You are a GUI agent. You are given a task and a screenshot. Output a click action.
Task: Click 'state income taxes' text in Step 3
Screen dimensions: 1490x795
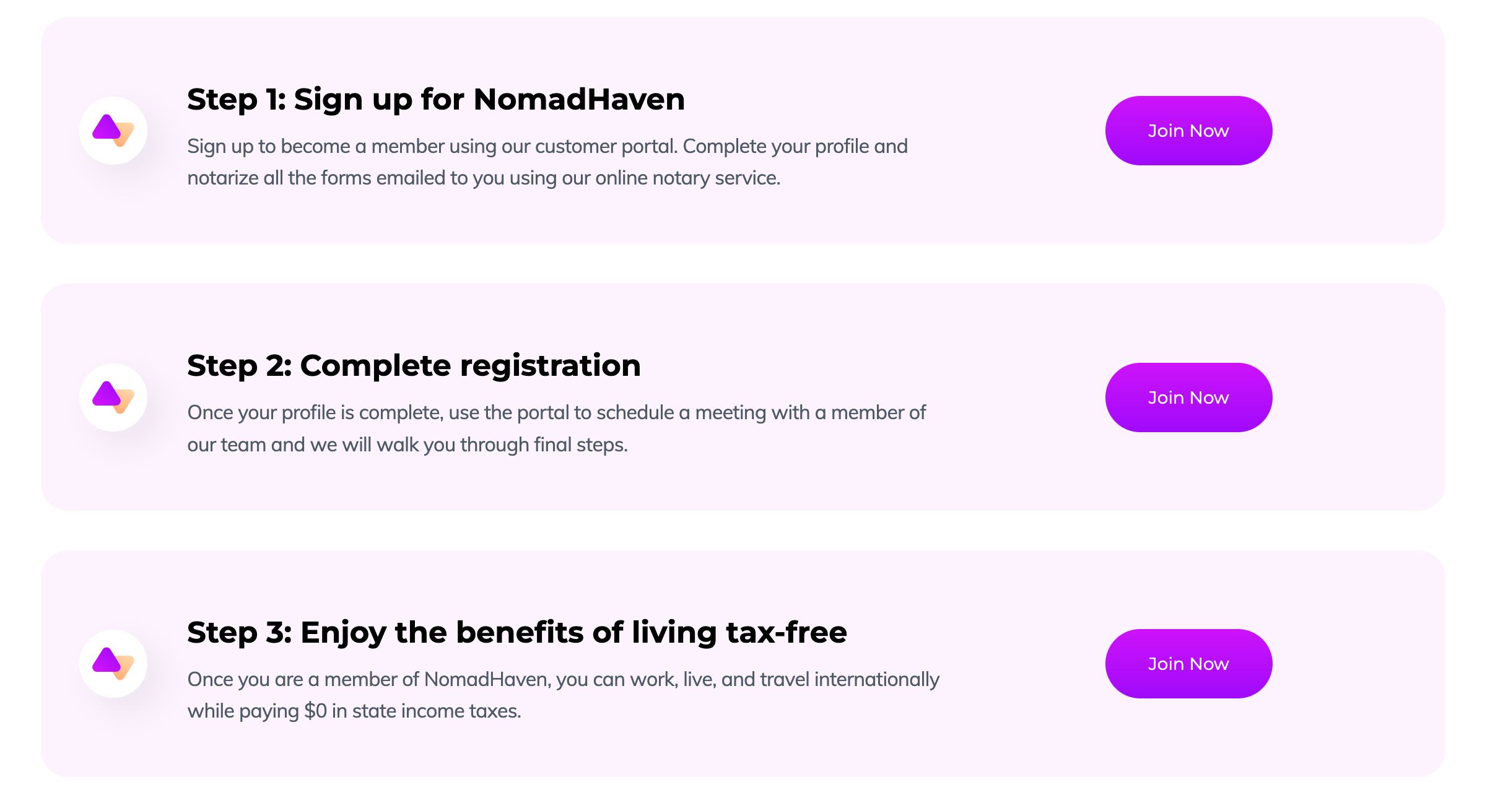pyautogui.click(x=435, y=711)
